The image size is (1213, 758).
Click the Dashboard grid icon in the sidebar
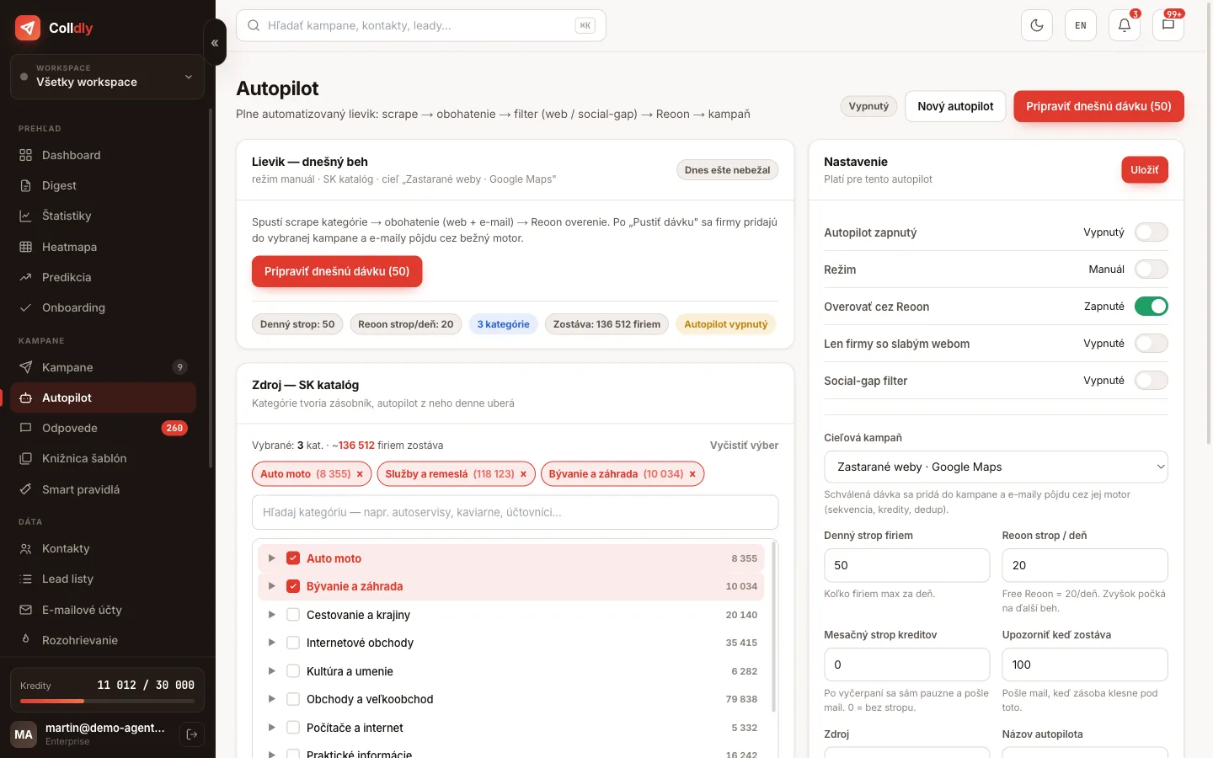(x=26, y=155)
